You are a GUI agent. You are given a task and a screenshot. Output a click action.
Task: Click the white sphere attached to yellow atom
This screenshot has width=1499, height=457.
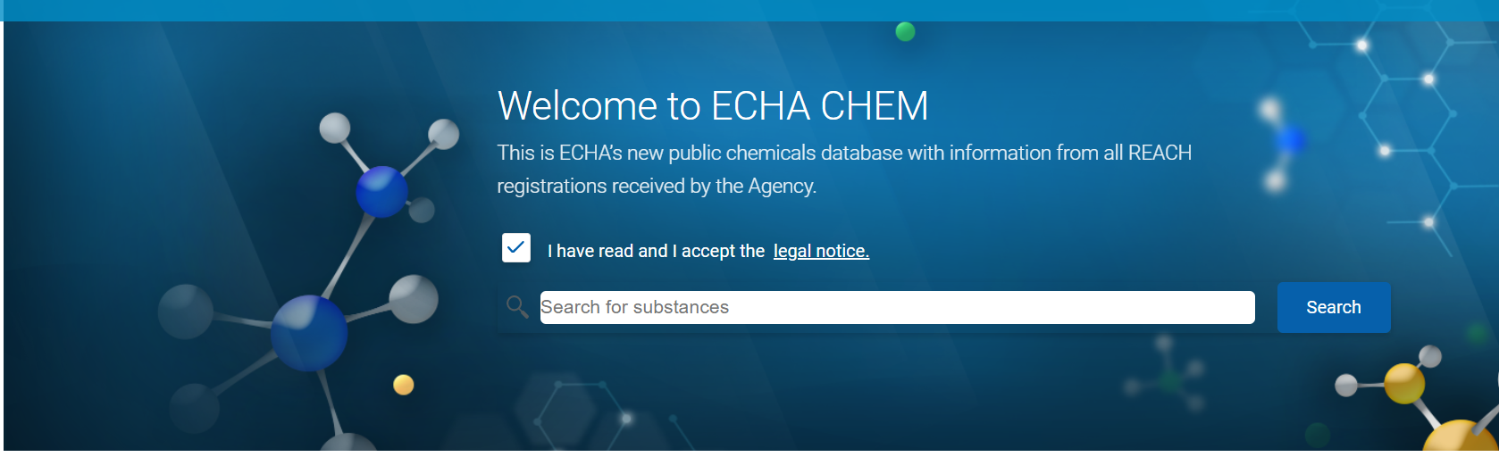1346,386
